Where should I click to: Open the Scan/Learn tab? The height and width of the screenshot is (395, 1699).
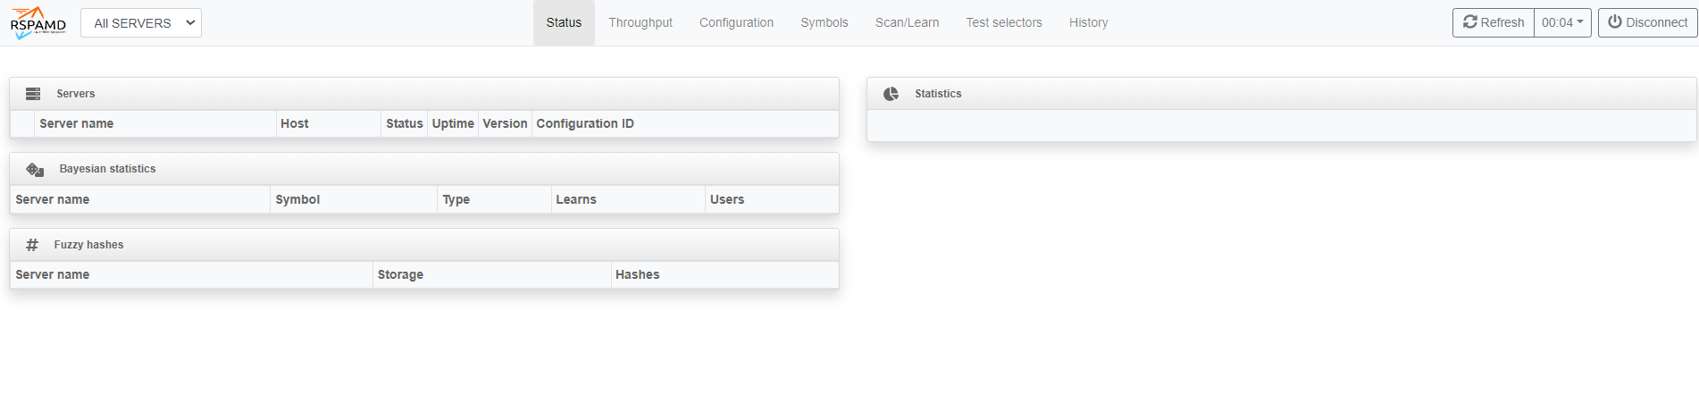(907, 22)
